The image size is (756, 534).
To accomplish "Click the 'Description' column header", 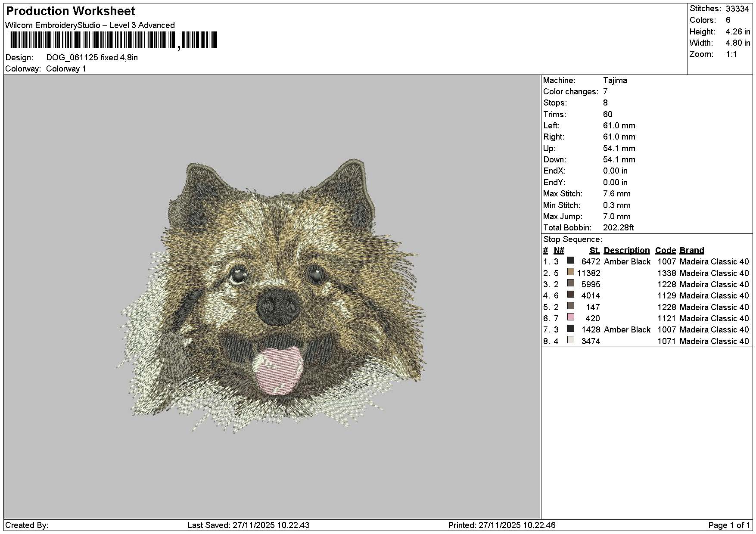I will point(627,250).
